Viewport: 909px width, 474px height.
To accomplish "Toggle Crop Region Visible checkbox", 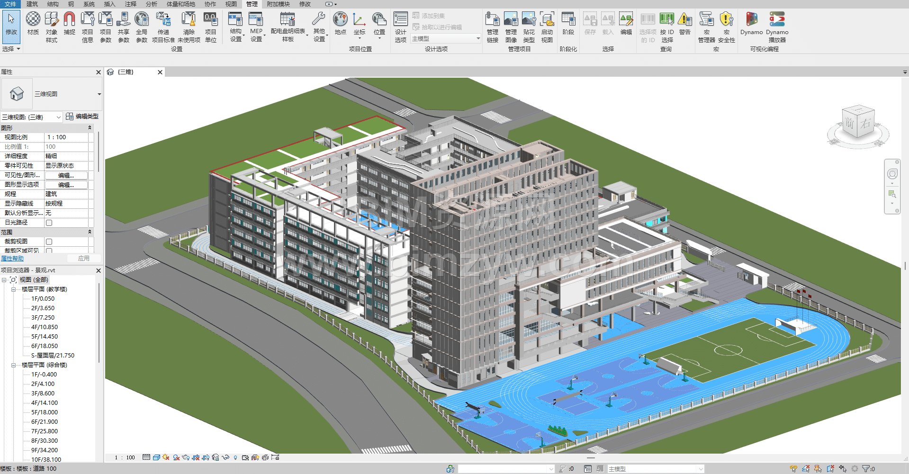I will (x=49, y=250).
